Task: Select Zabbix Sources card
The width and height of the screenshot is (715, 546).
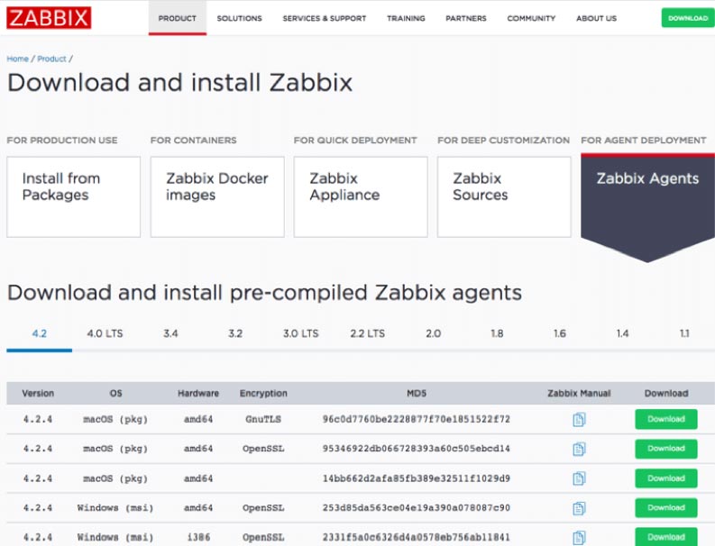Action: tap(504, 197)
